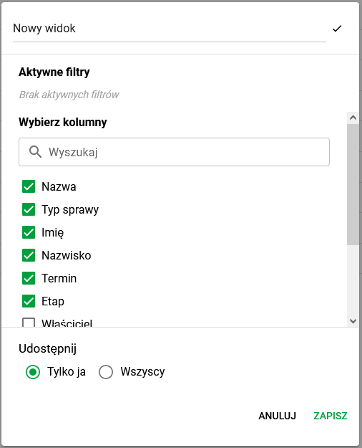Uncheck the Nazwa column checkbox
The width and height of the screenshot is (362, 448).
click(29, 186)
